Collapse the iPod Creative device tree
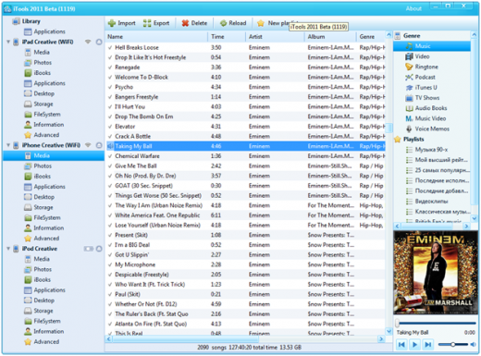The image size is (481, 356). [8, 249]
